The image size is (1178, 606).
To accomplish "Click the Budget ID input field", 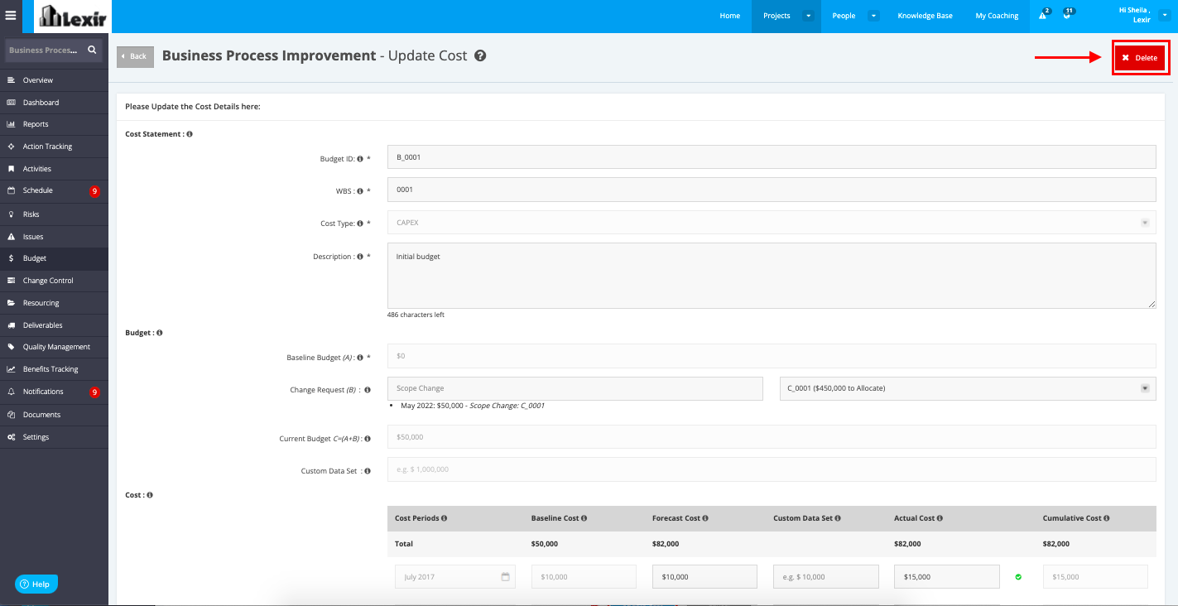I will (x=772, y=157).
